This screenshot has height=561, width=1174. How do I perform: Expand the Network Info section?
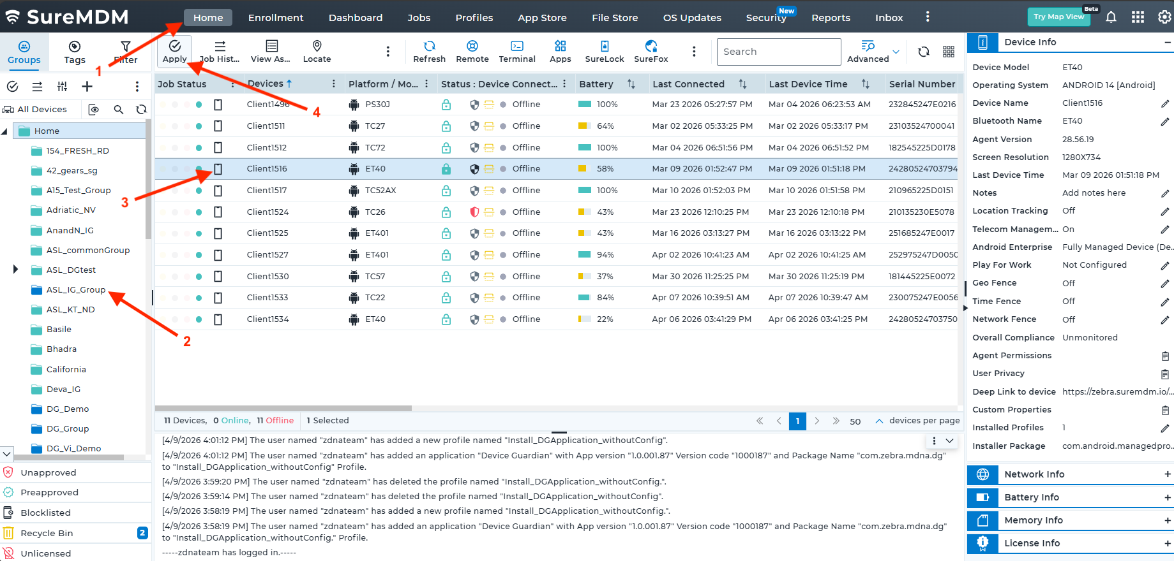tap(1167, 474)
